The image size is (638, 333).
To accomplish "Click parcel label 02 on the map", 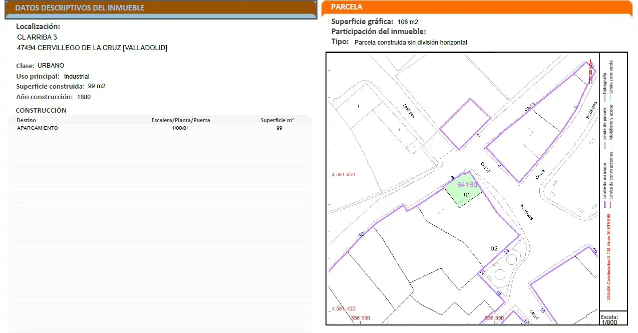I will [494, 248].
